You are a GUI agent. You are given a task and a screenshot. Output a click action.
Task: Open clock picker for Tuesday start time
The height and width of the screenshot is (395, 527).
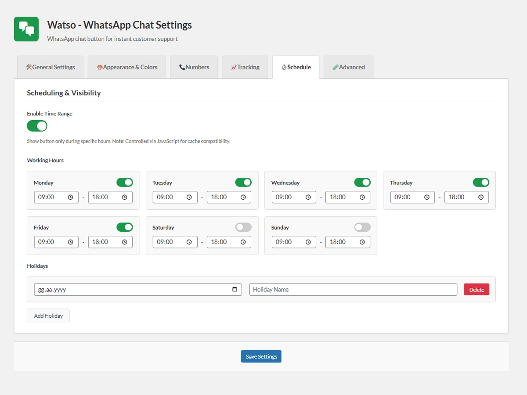click(x=189, y=197)
